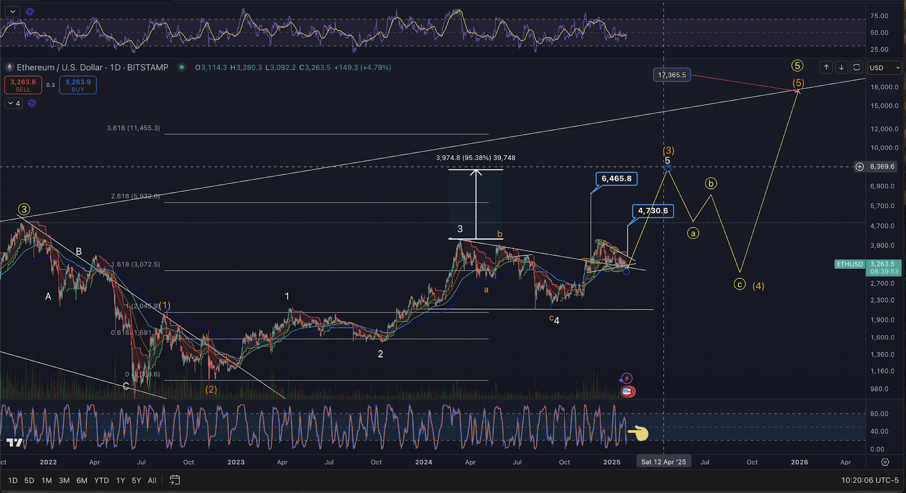Viewport: 906px width, 493px height.
Task: Select the 17,365.5 price label
Action: pos(672,75)
